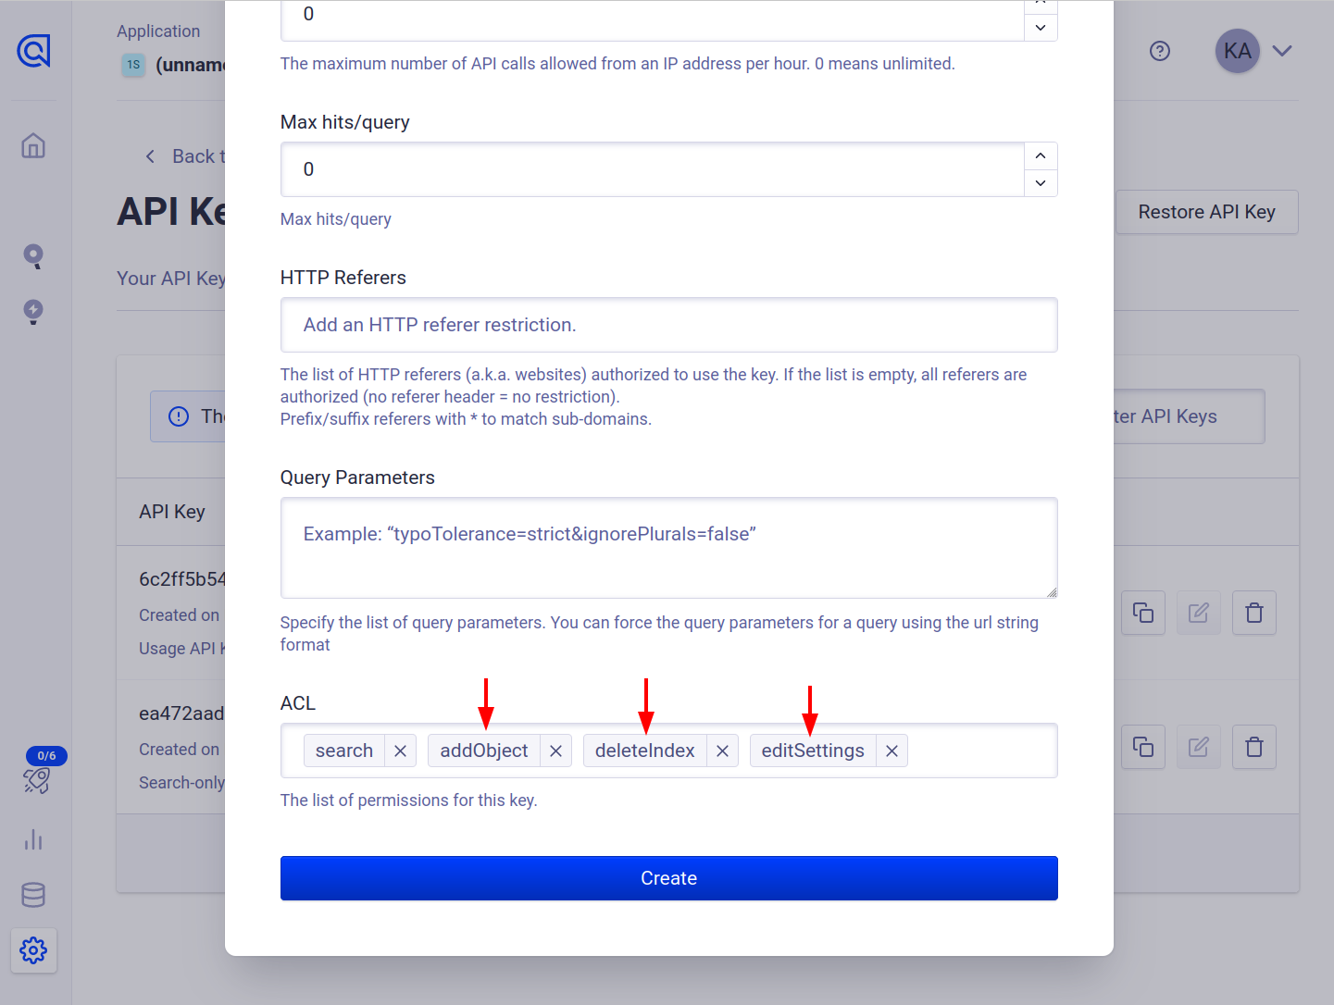1334x1005 pixels.
Task: Open the analytics bar chart icon
Action: click(x=33, y=839)
